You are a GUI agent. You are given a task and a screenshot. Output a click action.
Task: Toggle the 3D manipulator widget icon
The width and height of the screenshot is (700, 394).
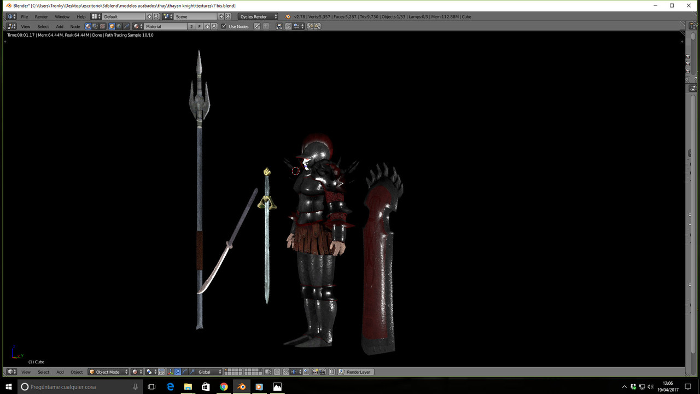tap(170, 372)
